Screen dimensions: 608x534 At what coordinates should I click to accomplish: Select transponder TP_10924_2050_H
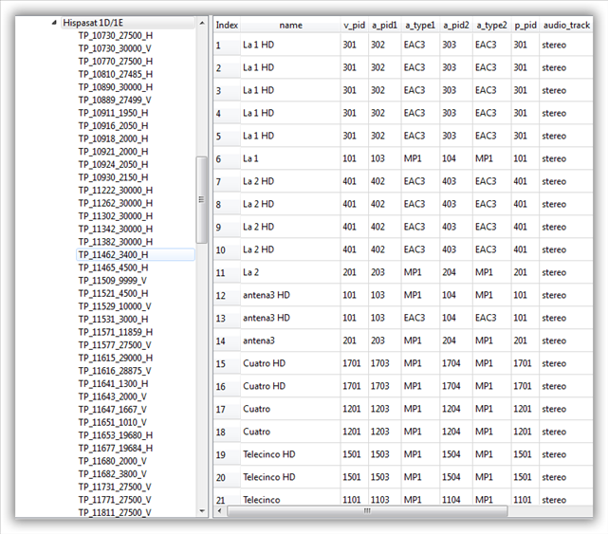coord(113,164)
